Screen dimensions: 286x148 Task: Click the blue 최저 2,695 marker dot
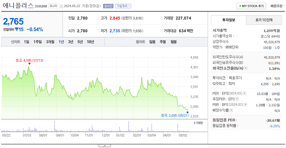coord(188,112)
